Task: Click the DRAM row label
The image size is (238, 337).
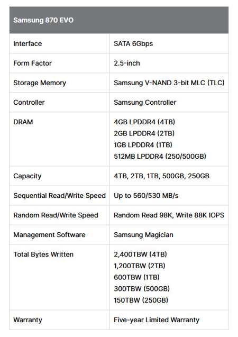Action: click(x=23, y=122)
